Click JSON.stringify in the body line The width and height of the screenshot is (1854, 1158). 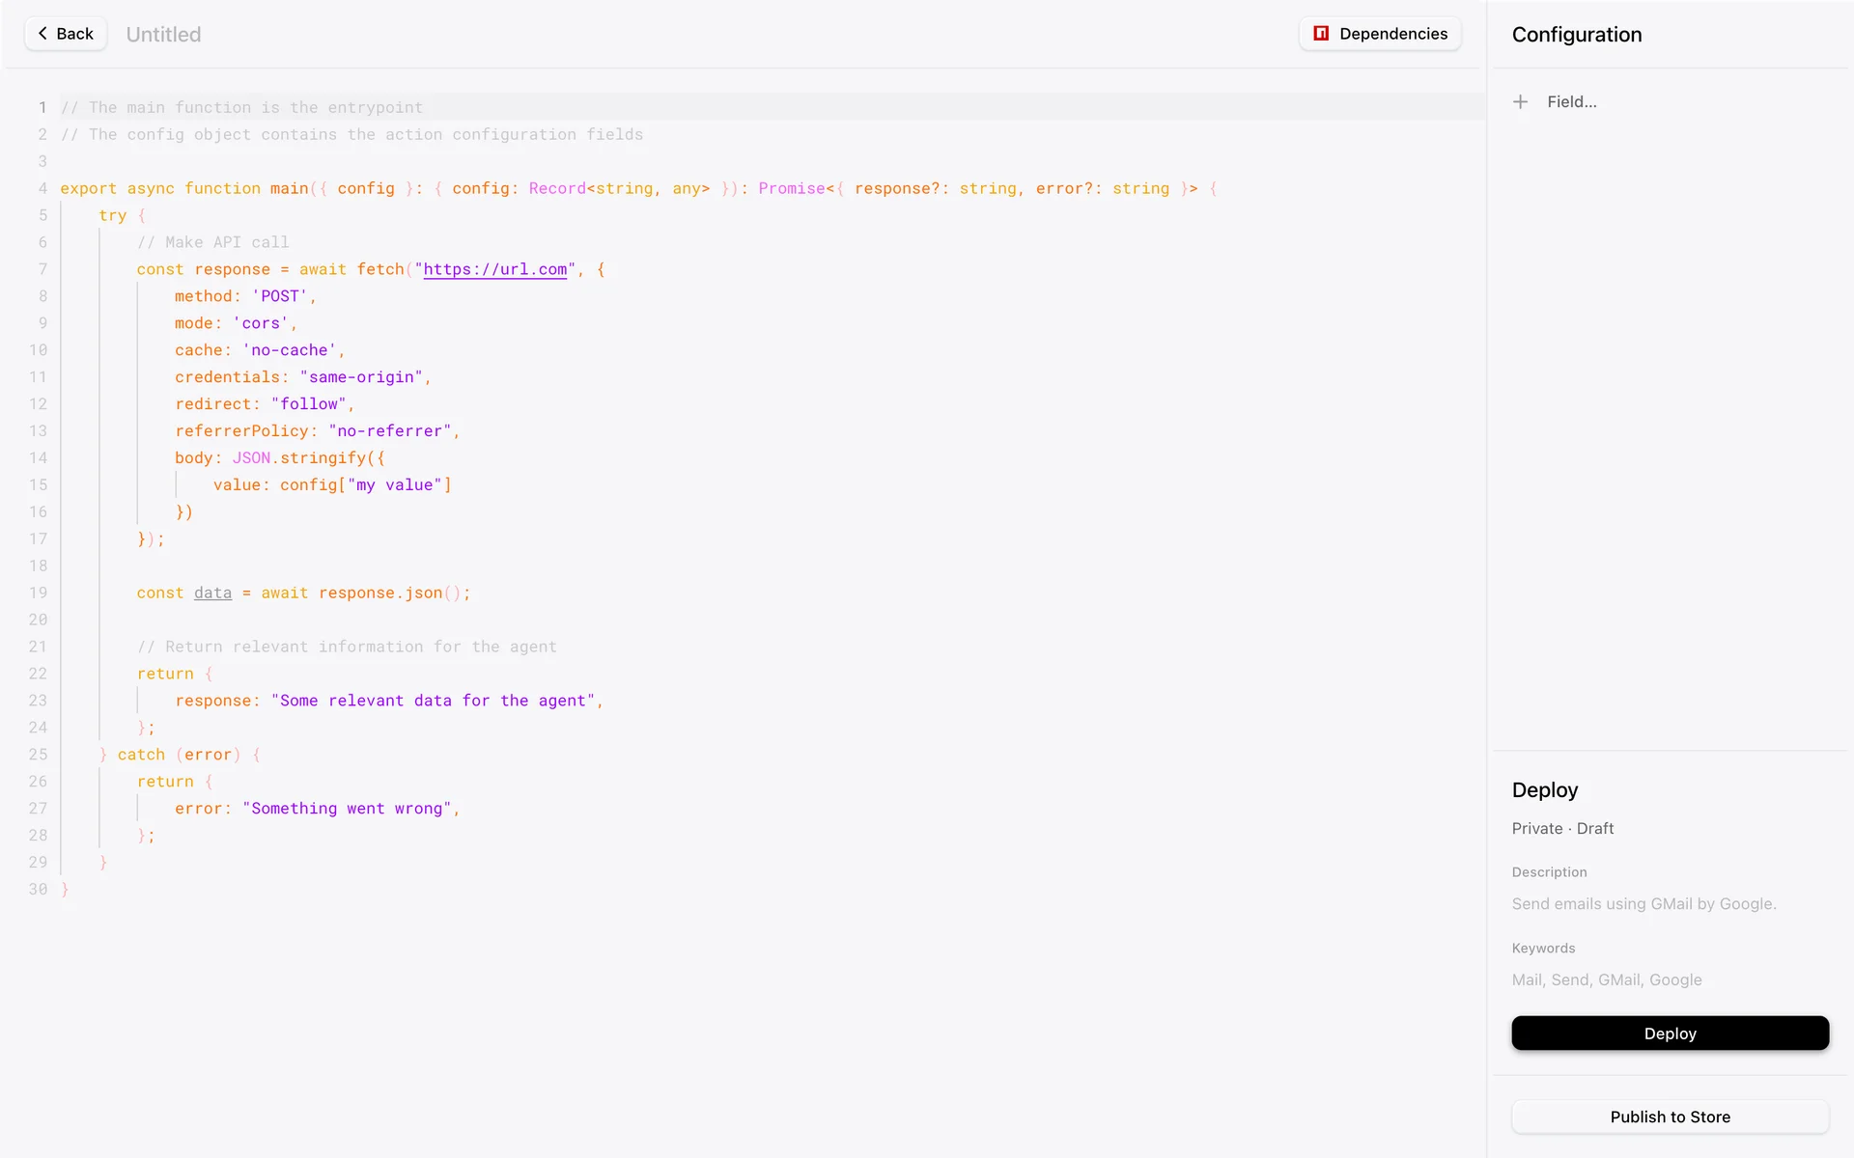(x=299, y=458)
